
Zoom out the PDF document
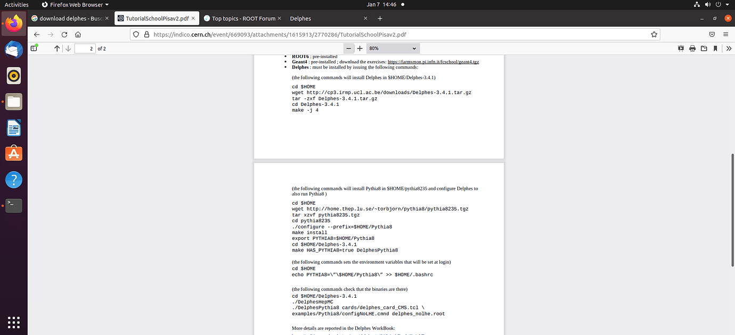(348, 48)
